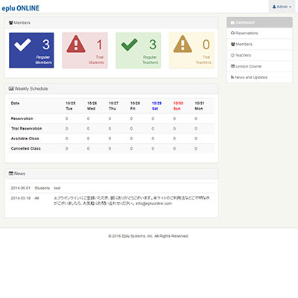Open Lesson Course in the sidebar

point(259,66)
